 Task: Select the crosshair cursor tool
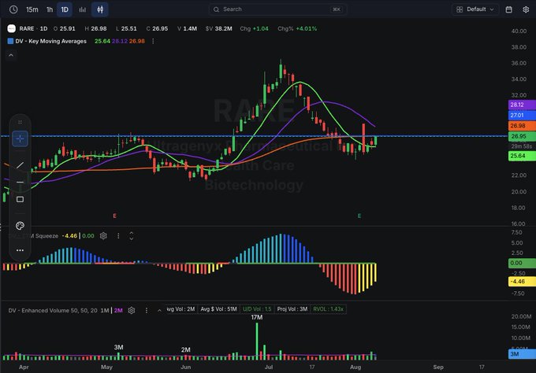pos(20,138)
